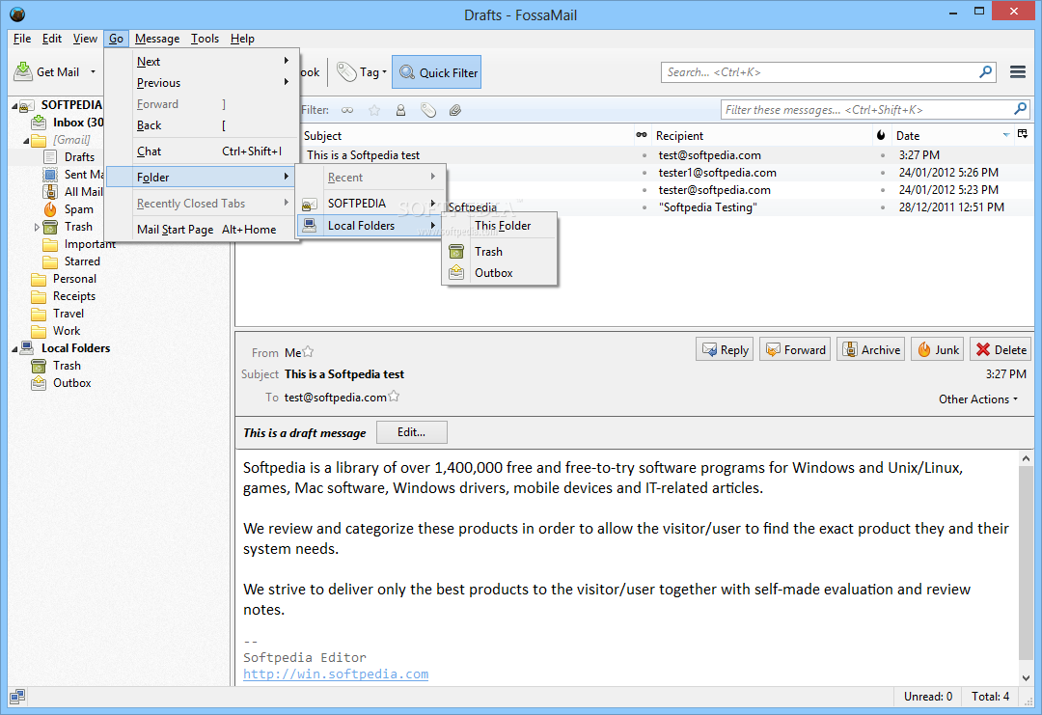The image size is (1042, 715).
Task: Open the Other Actions dropdown
Action: click(977, 399)
